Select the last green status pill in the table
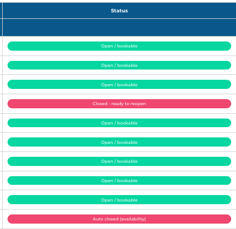236x229 pixels. click(x=119, y=200)
